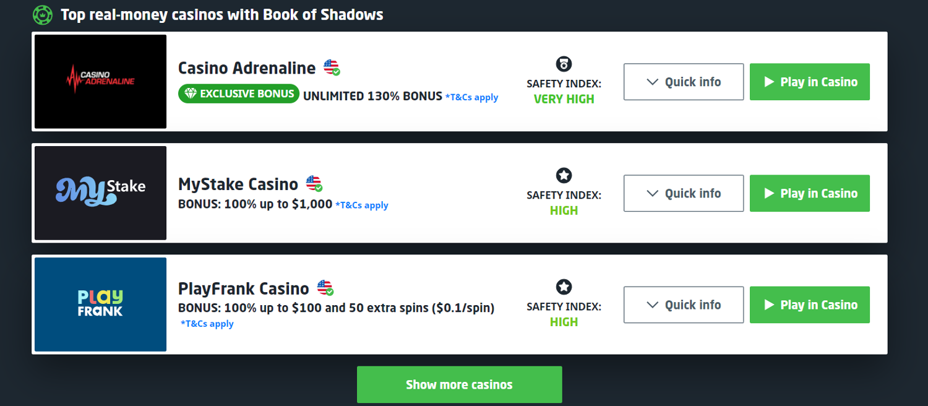Click PlayFrank Casino's safety index star icon
928x406 pixels.
click(x=564, y=287)
